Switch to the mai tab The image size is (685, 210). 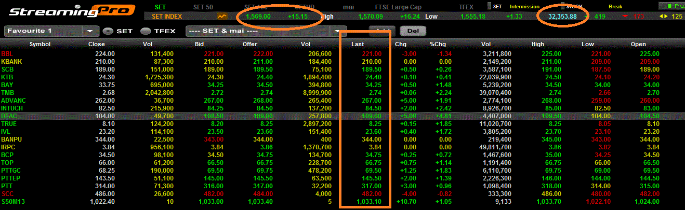pyautogui.click(x=348, y=6)
